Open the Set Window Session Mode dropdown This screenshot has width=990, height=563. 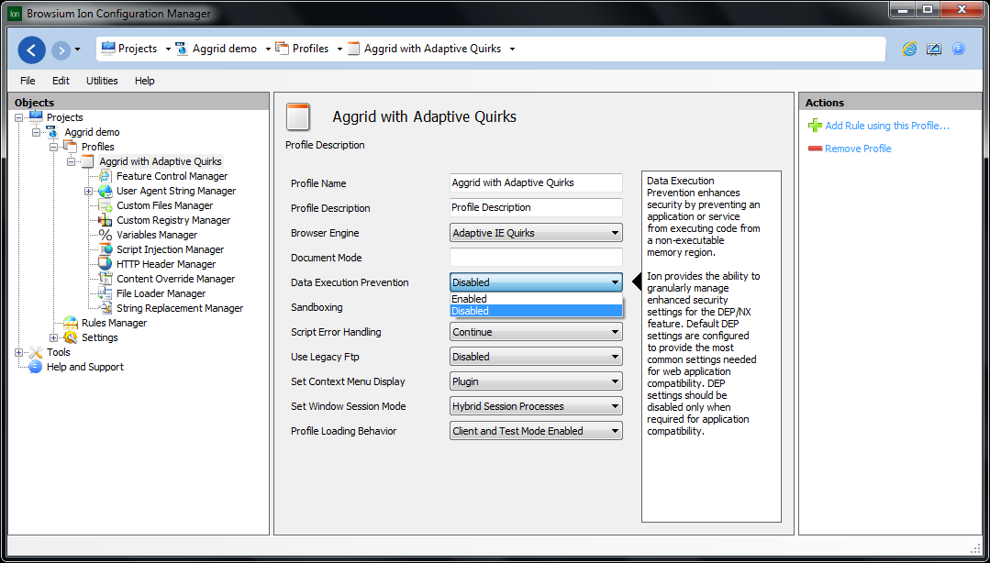coord(536,406)
